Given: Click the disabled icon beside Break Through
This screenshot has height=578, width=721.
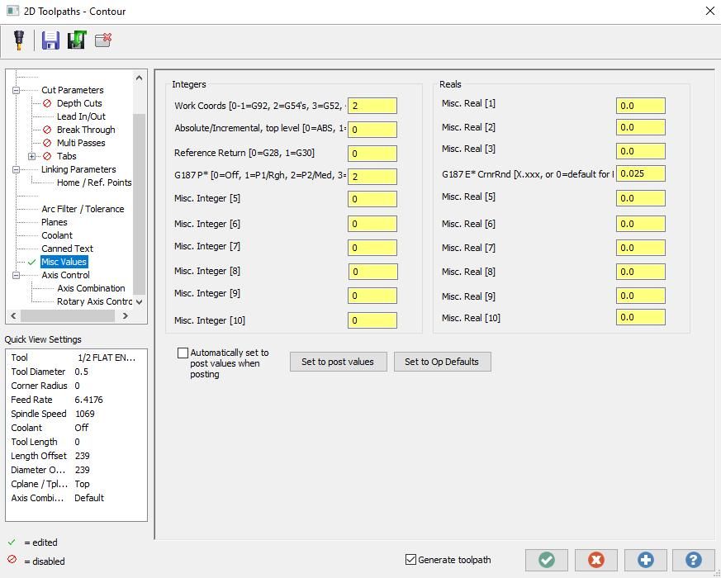Looking at the screenshot, I should coord(47,130).
